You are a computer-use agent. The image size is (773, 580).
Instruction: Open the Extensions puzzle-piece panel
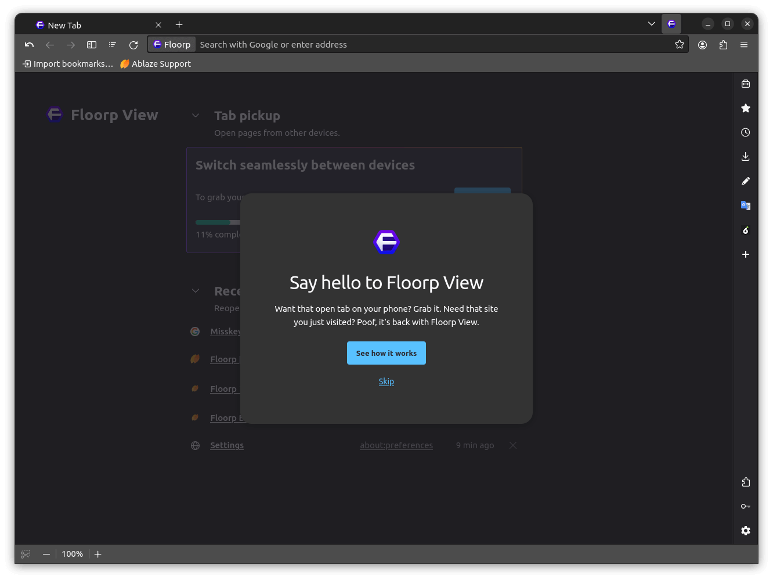pos(746,481)
